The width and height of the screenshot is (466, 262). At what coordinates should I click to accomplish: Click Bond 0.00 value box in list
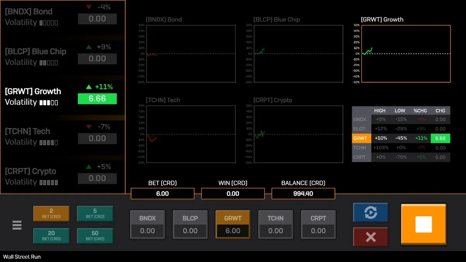(x=97, y=19)
